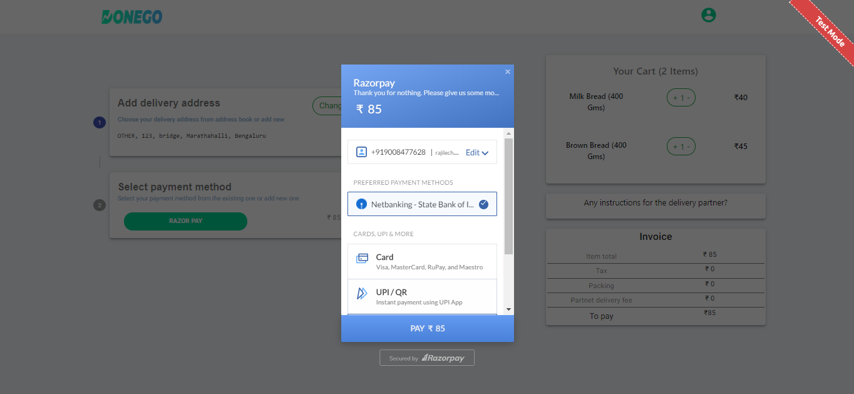Click the Secured by Razorpay badge
This screenshot has width=854, height=394.
tap(427, 358)
